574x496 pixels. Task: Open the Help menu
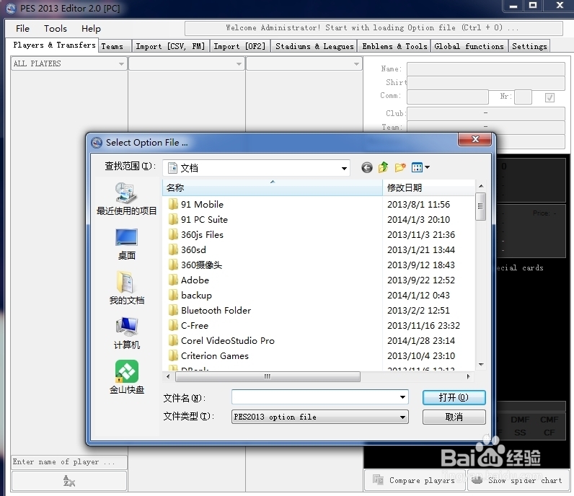click(x=91, y=29)
